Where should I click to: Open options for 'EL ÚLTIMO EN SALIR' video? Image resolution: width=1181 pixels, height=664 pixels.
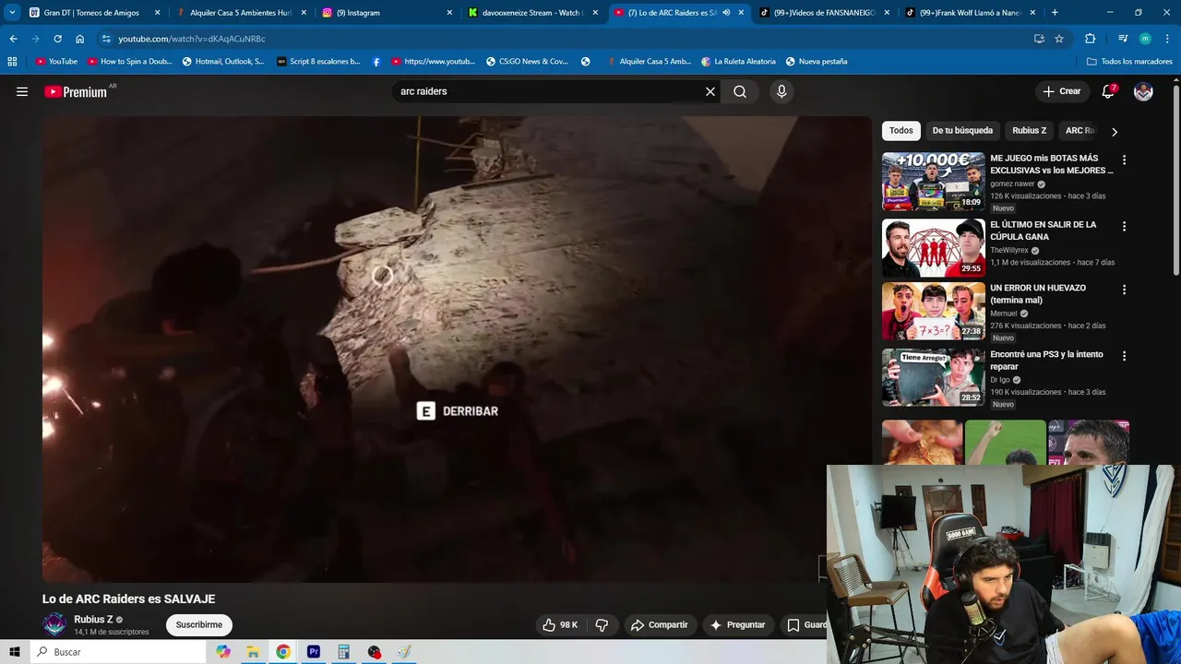click(1124, 226)
